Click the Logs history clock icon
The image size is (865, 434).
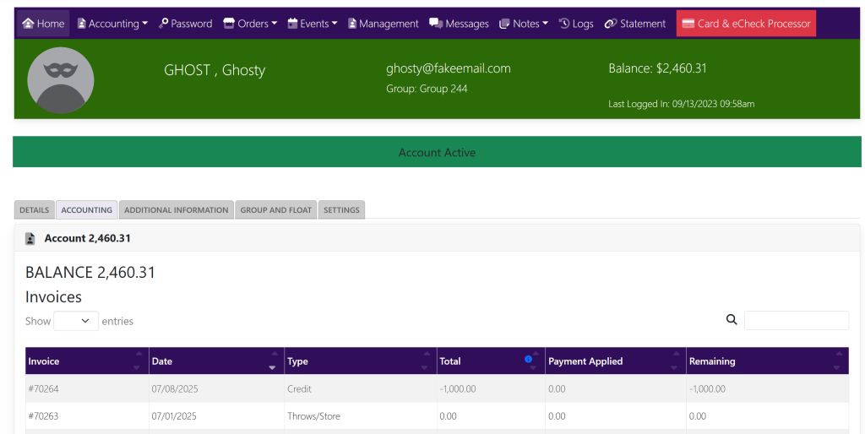click(564, 24)
